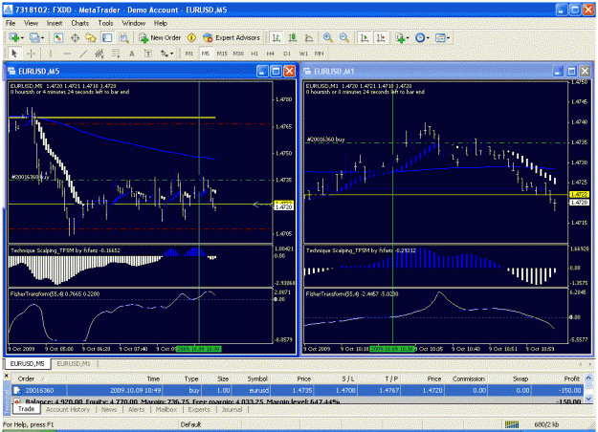Toggle the Terminal panel toolbar icon
This screenshot has width=598, height=432.
pos(107,37)
